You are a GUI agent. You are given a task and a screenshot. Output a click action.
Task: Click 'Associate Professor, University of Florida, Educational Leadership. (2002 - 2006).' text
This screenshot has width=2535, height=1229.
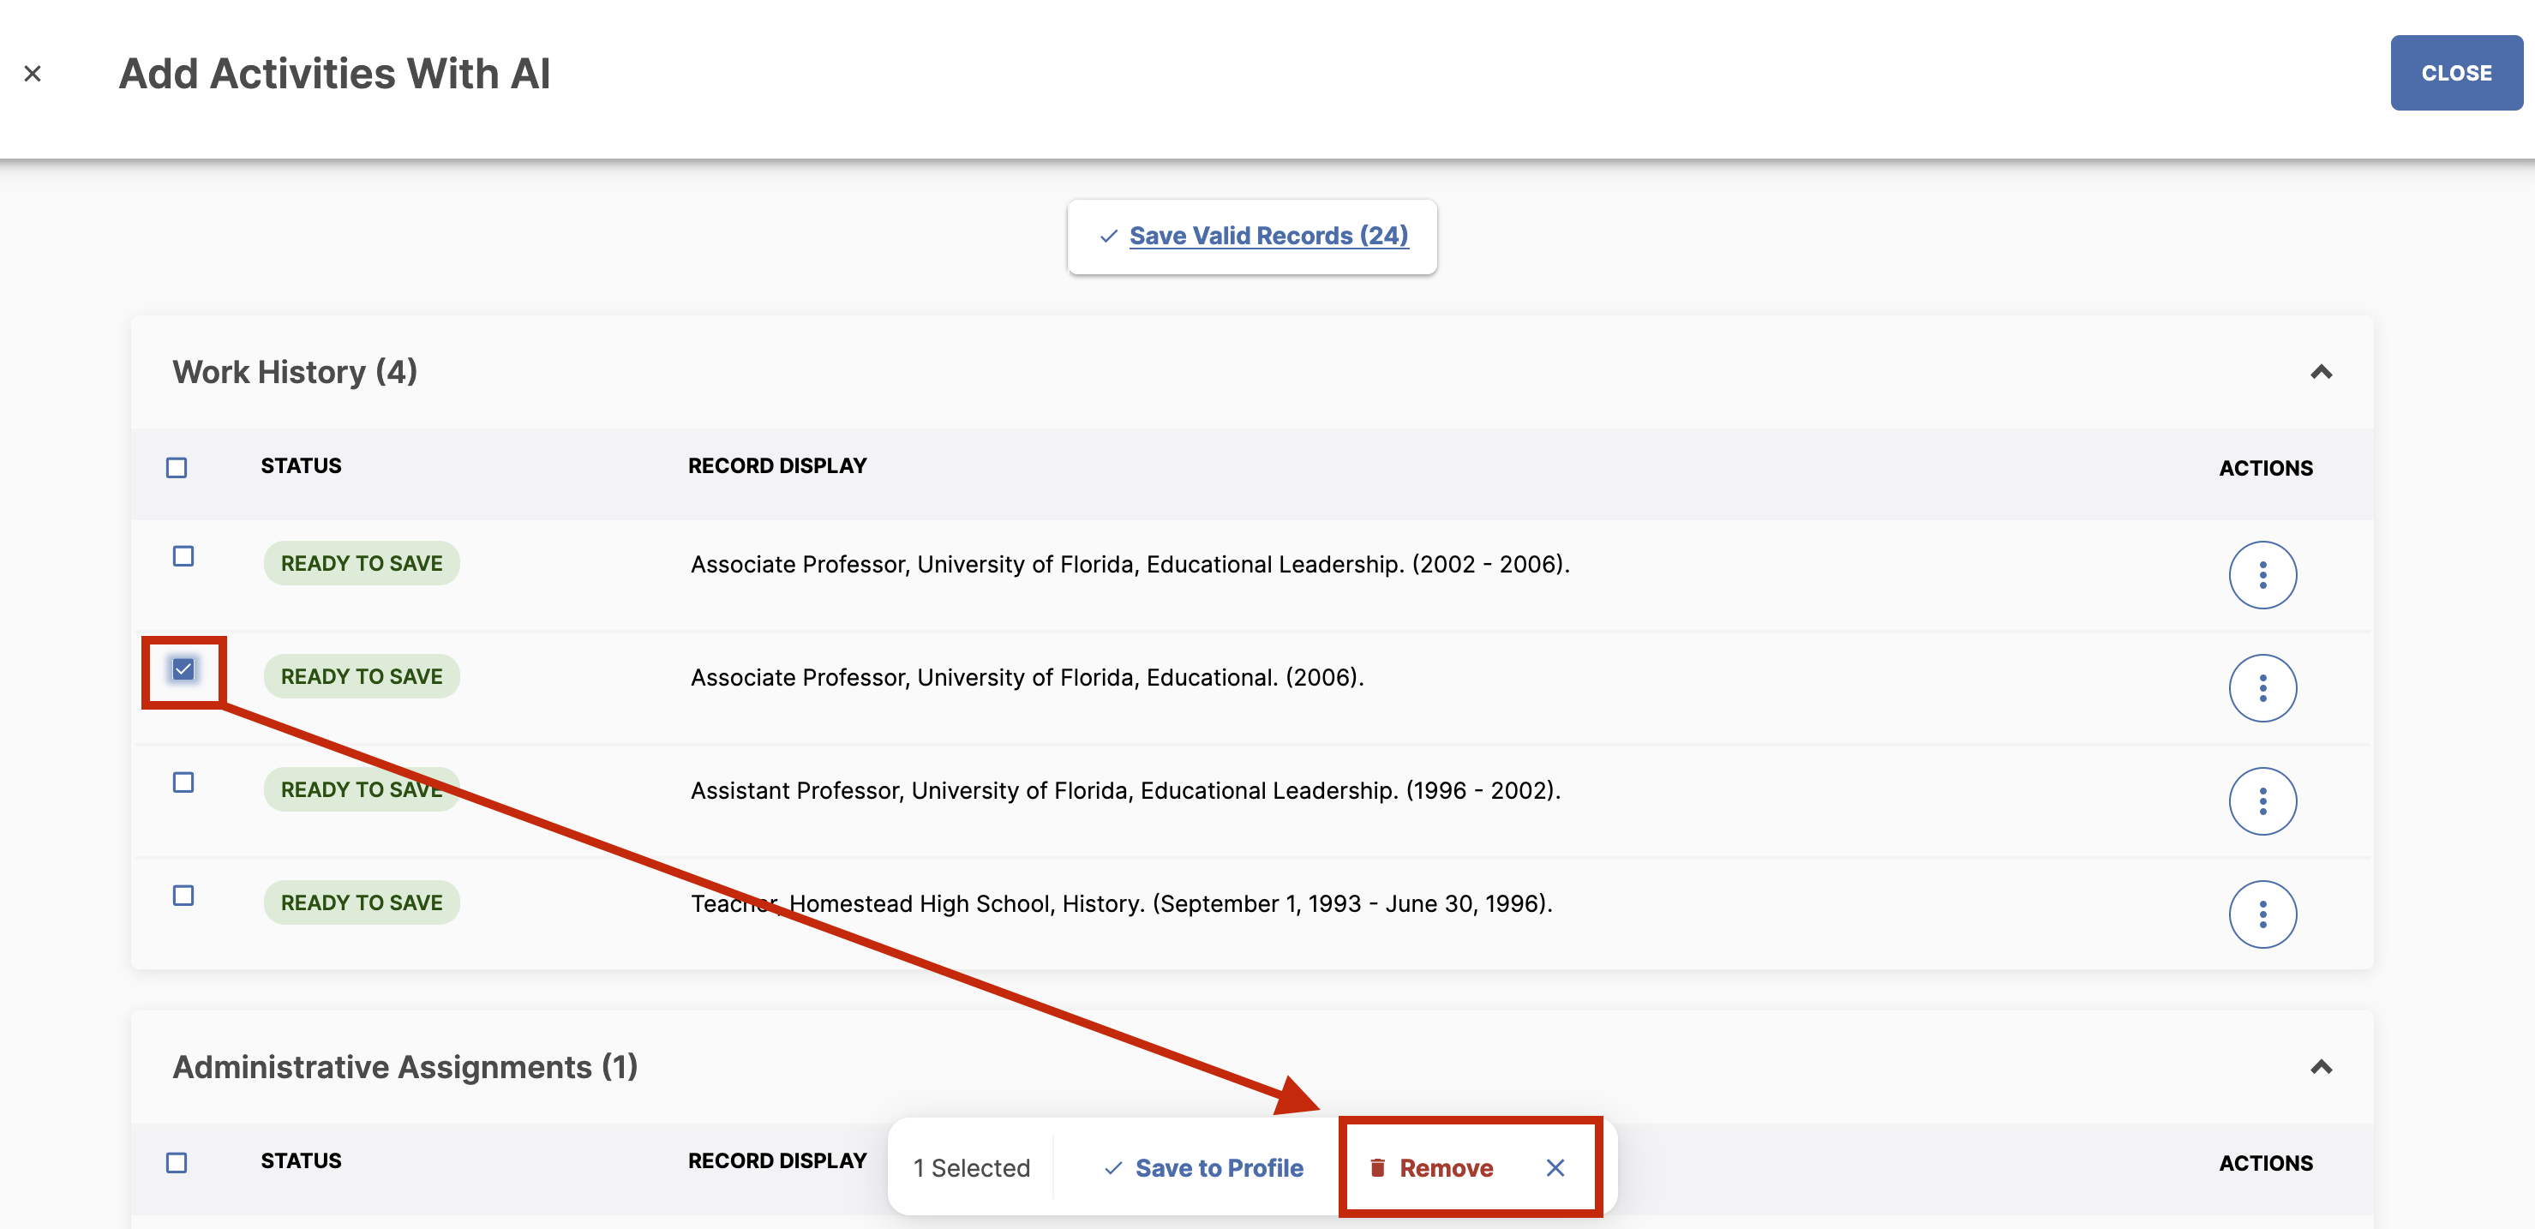1130,565
